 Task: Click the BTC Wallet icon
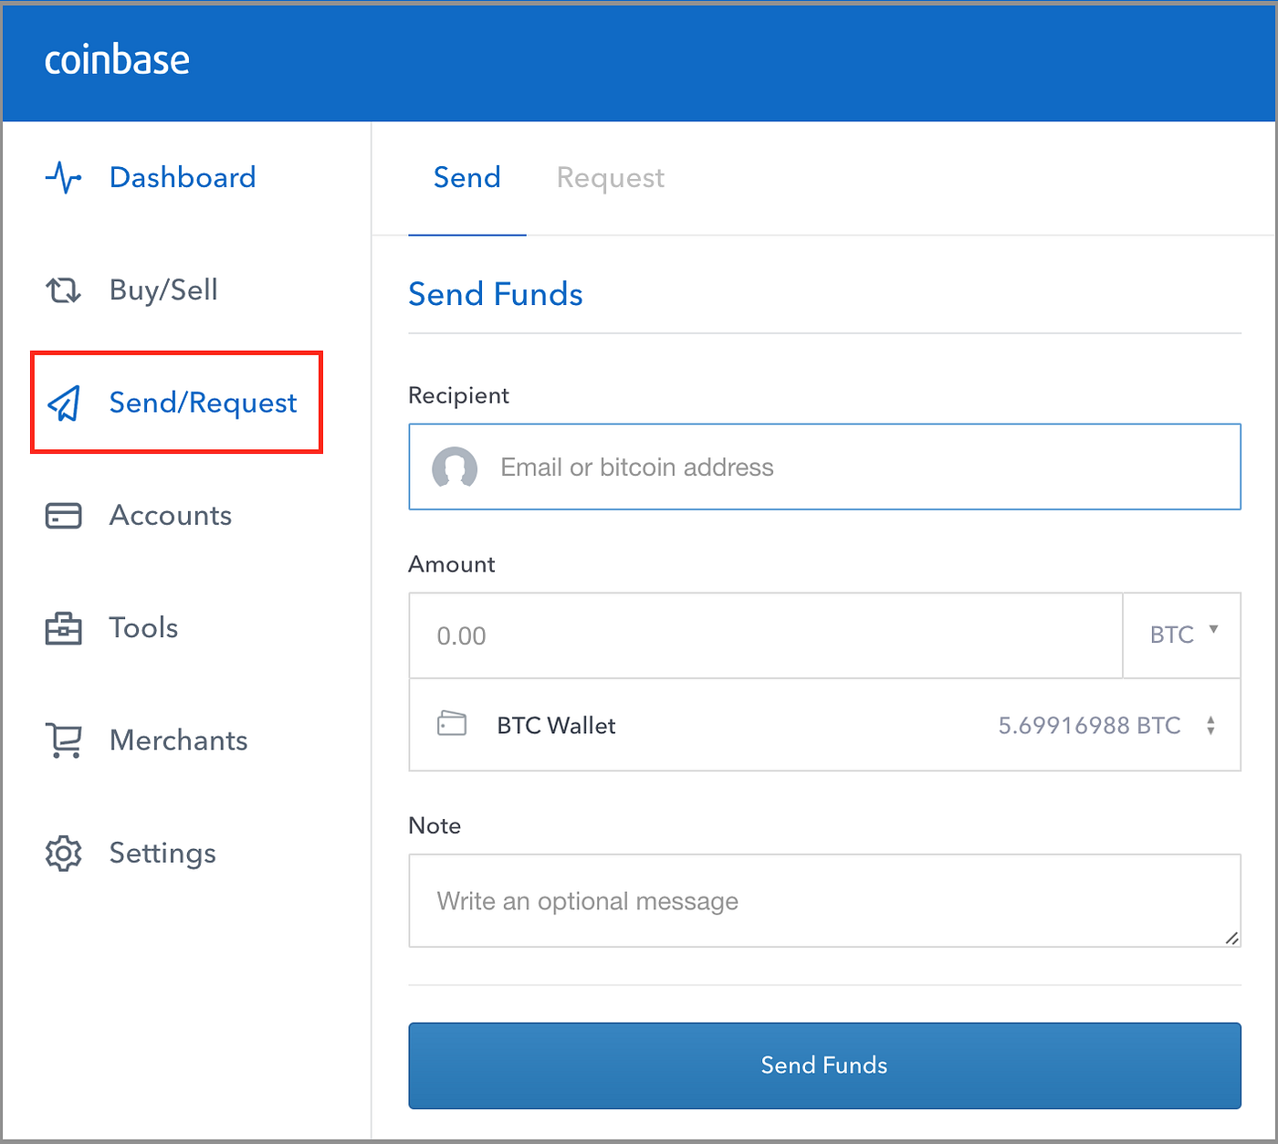click(452, 724)
